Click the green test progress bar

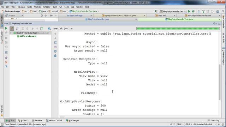[178, 29]
